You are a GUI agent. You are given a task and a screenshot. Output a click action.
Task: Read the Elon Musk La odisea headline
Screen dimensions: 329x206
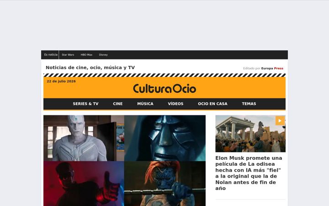point(249,173)
